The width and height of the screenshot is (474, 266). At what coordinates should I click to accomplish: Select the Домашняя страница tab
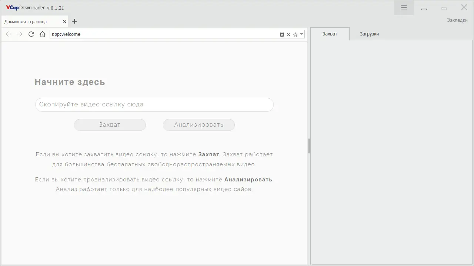[x=34, y=22]
